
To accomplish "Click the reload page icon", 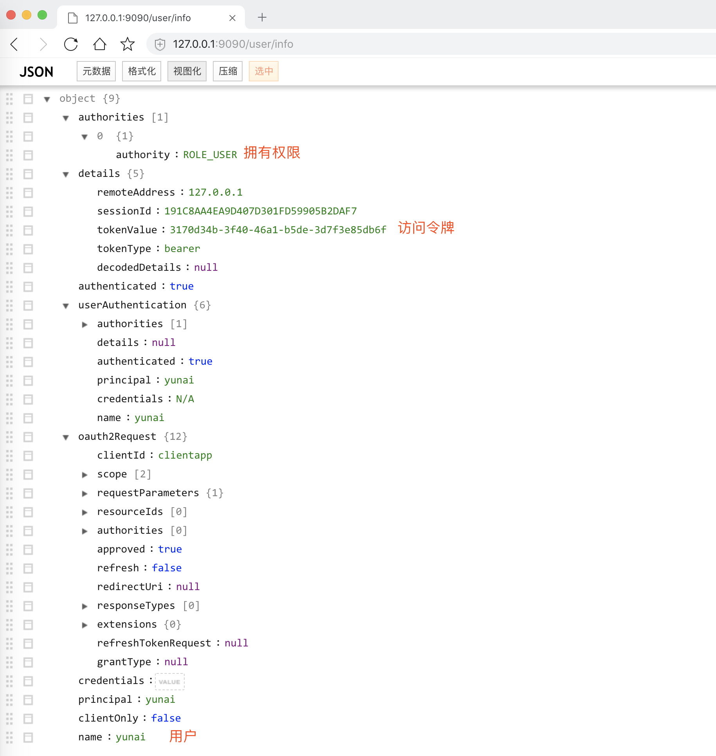I will tap(71, 44).
